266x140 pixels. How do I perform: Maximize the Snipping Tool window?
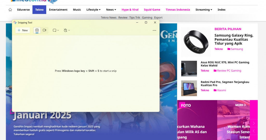point(146,22)
